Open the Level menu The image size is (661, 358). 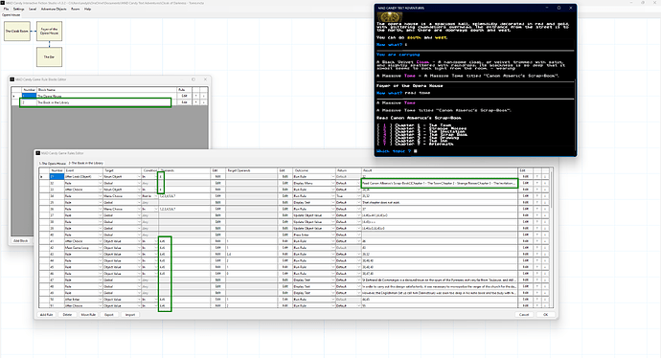pyautogui.click(x=32, y=9)
